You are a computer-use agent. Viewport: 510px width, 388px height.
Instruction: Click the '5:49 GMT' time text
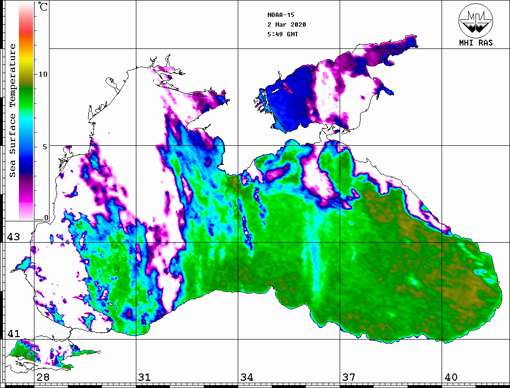pyautogui.click(x=282, y=34)
